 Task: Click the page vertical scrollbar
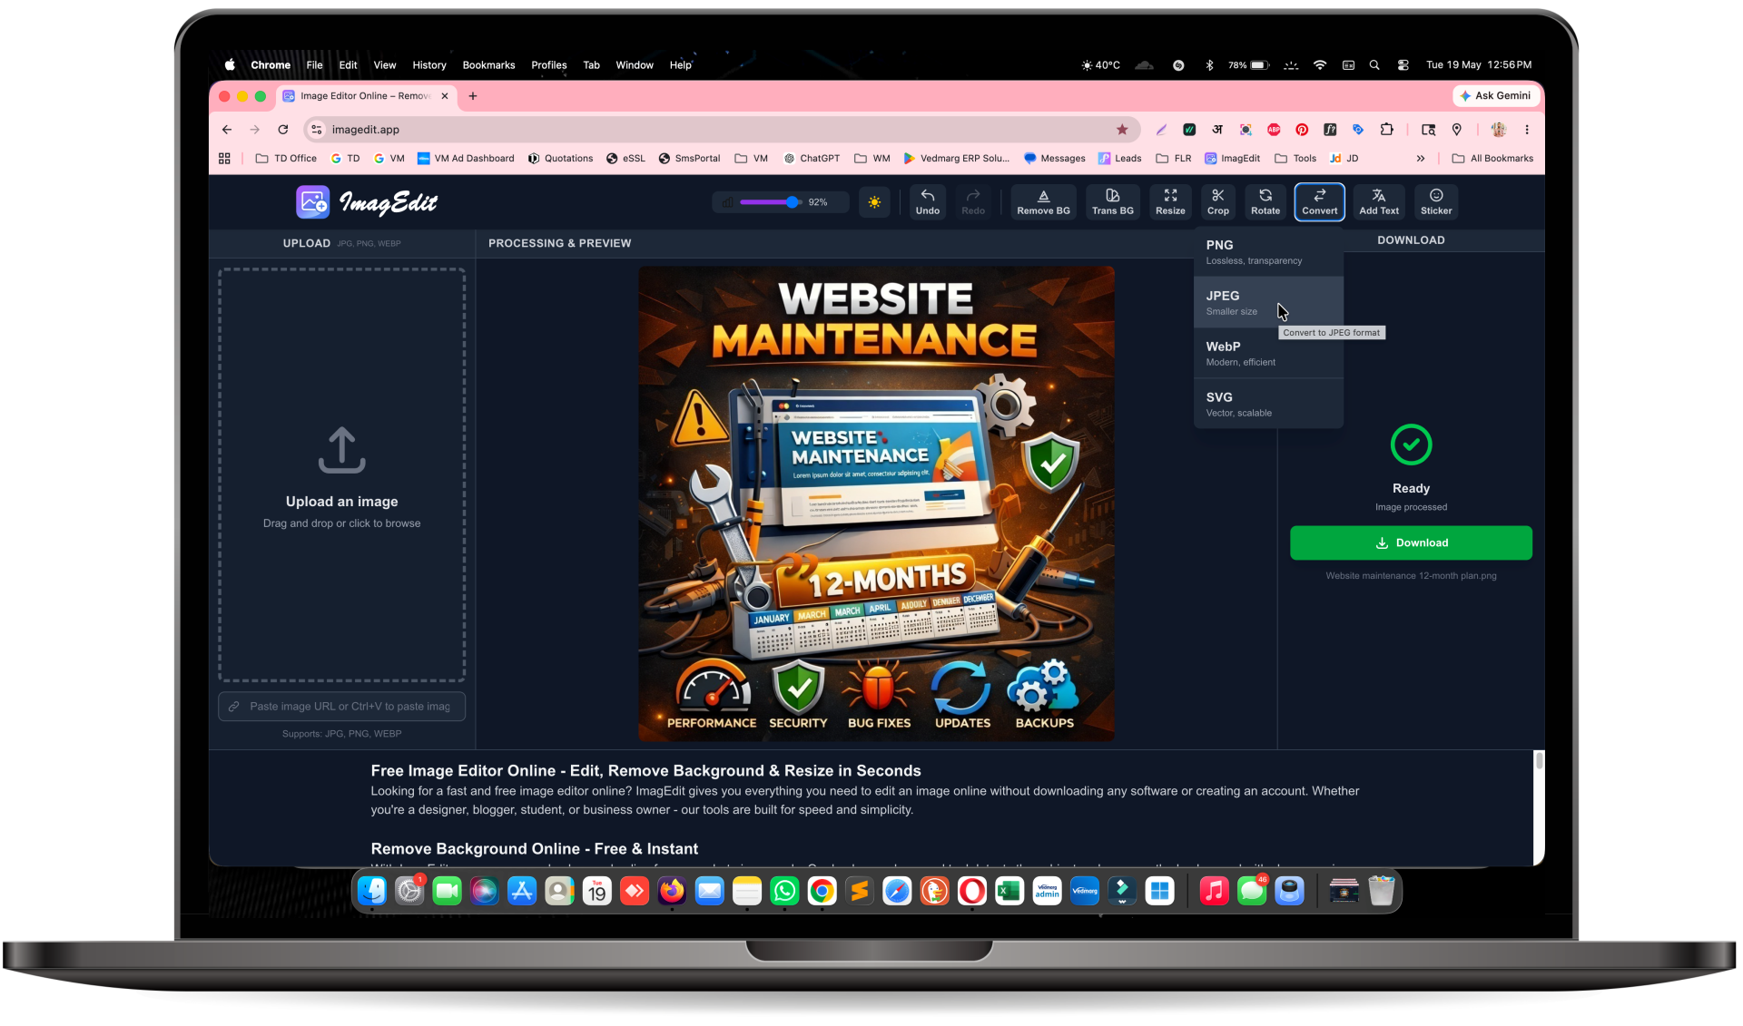pos(1539,760)
